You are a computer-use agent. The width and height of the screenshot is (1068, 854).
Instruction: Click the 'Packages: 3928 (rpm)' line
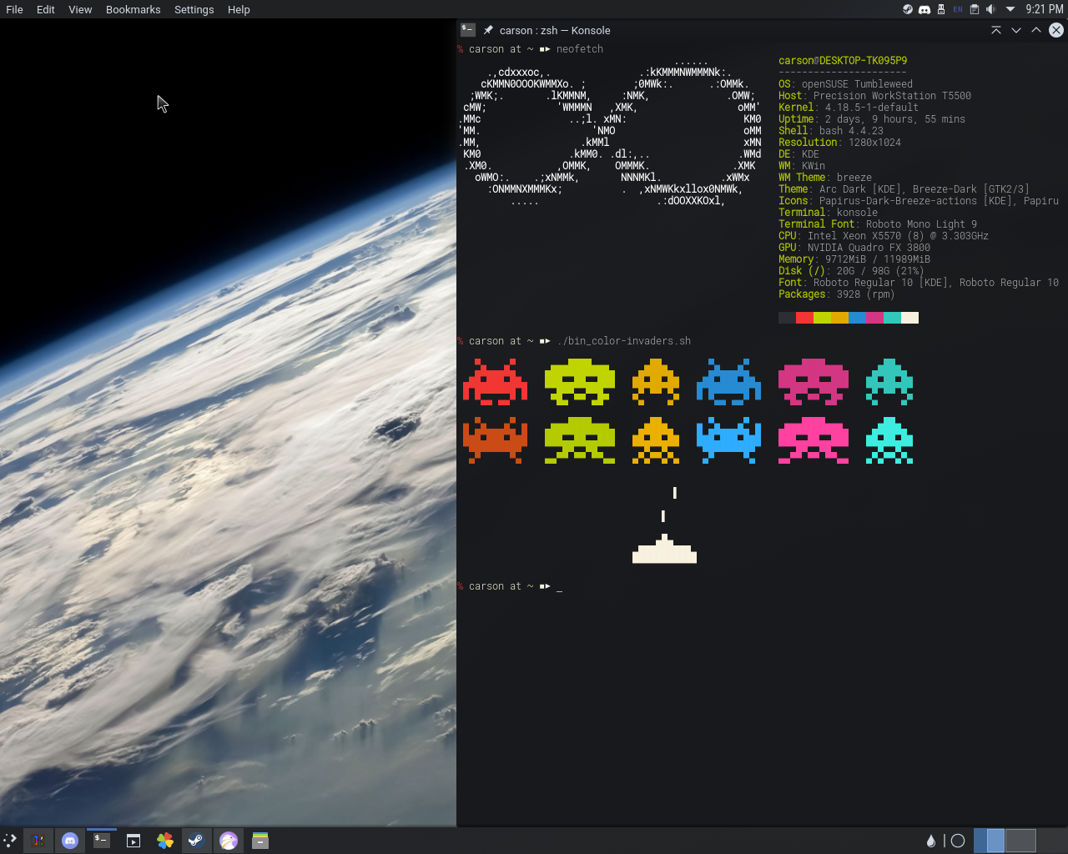(836, 294)
